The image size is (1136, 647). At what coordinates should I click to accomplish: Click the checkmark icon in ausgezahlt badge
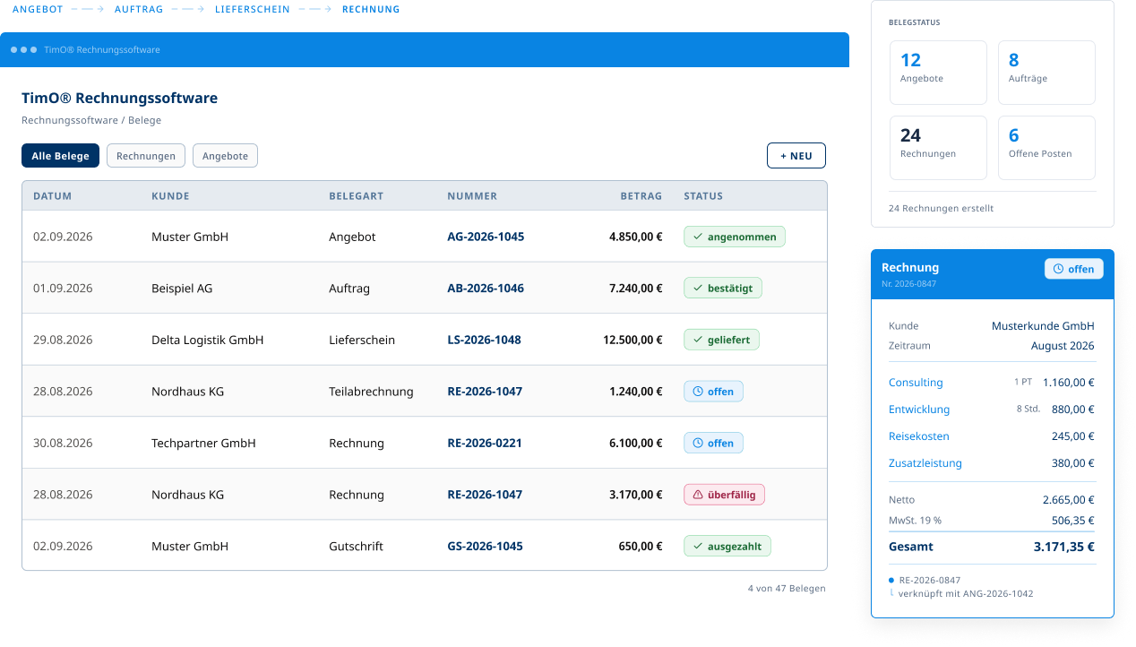698,546
